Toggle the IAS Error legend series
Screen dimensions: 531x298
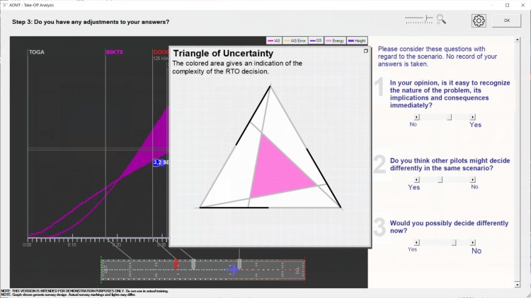click(x=297, y=40)
